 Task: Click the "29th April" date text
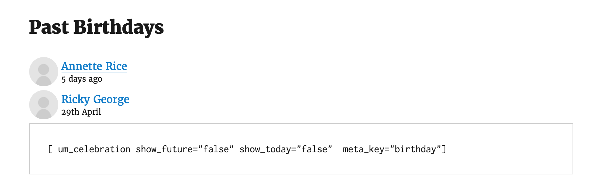click(81, 112)
